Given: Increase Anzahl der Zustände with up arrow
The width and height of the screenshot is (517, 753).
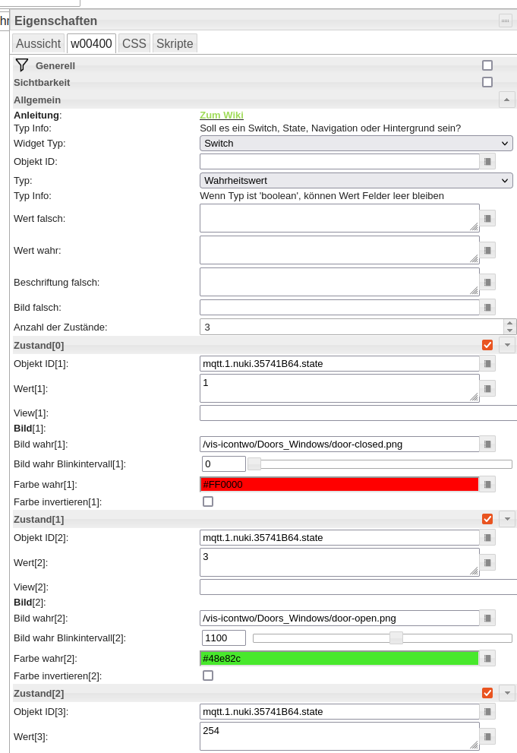Looking at the screenshot, I should [510, 323].
